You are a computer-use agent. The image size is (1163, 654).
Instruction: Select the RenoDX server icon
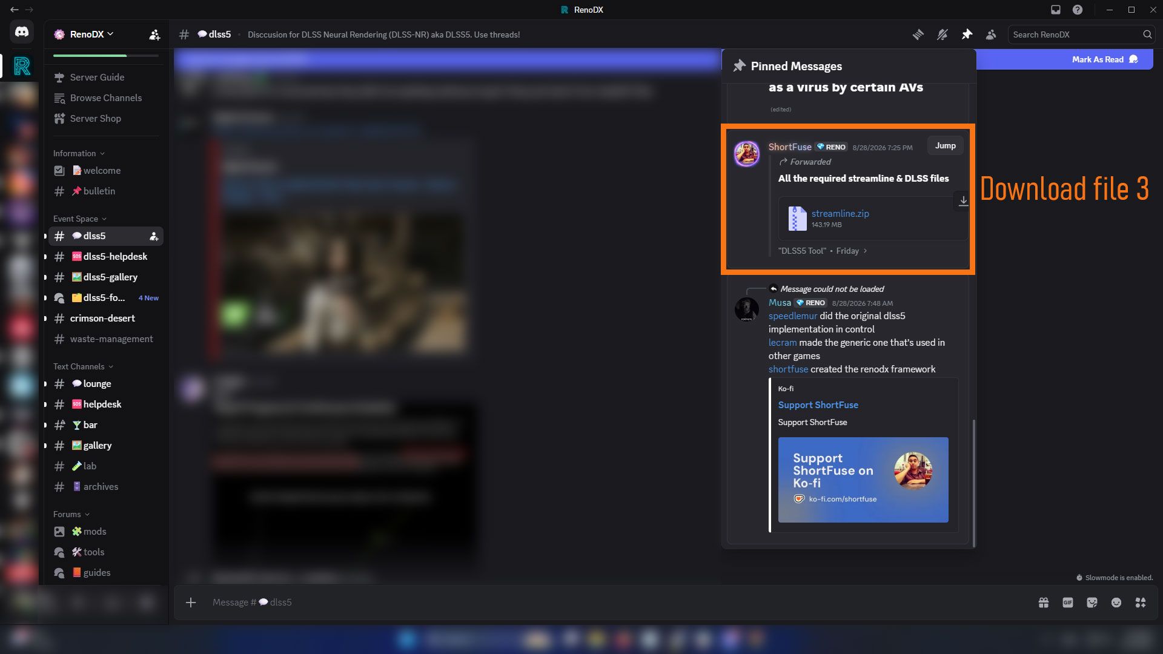[x=22, y=66]
